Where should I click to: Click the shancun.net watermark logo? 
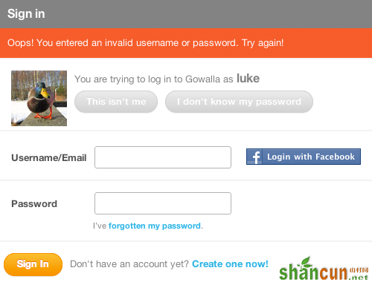[x=324, y=269]
